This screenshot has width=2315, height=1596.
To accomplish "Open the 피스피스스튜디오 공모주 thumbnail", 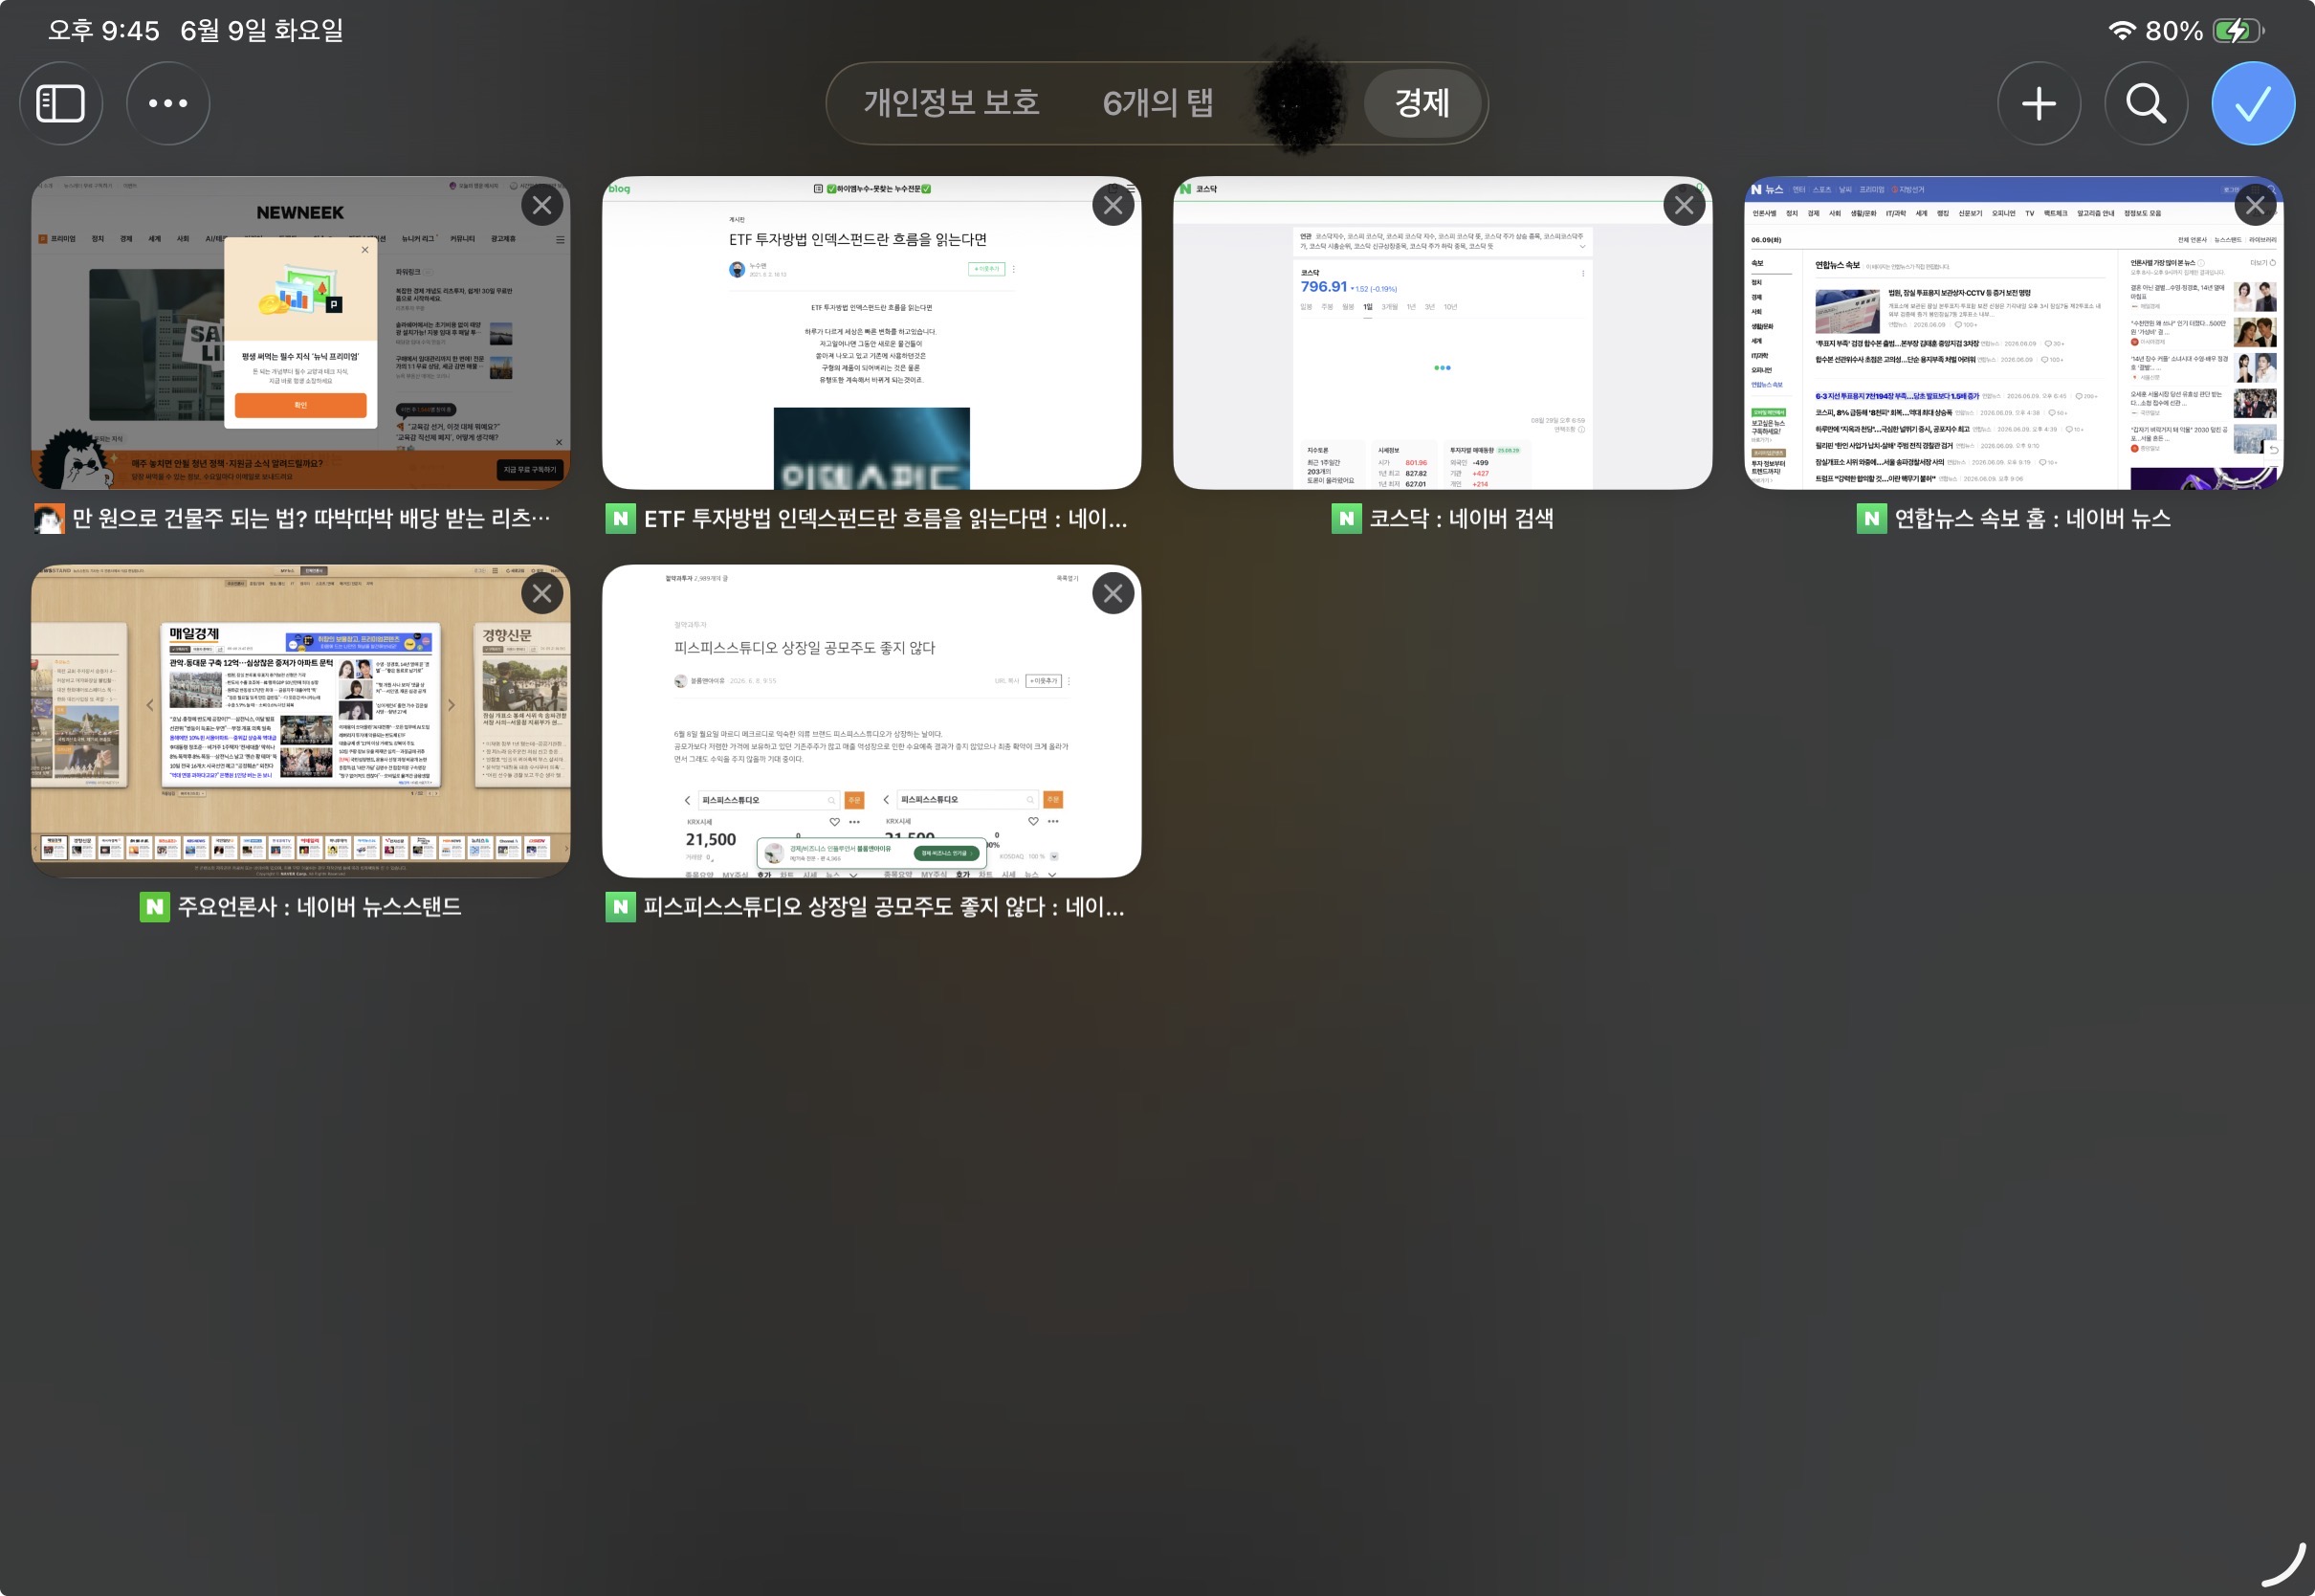I will coord(871,721).
